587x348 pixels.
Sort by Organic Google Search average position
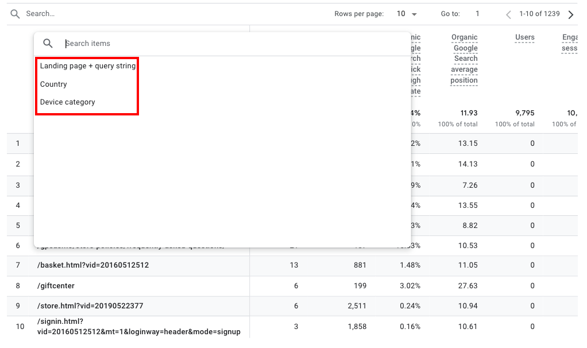click(464, 59)
